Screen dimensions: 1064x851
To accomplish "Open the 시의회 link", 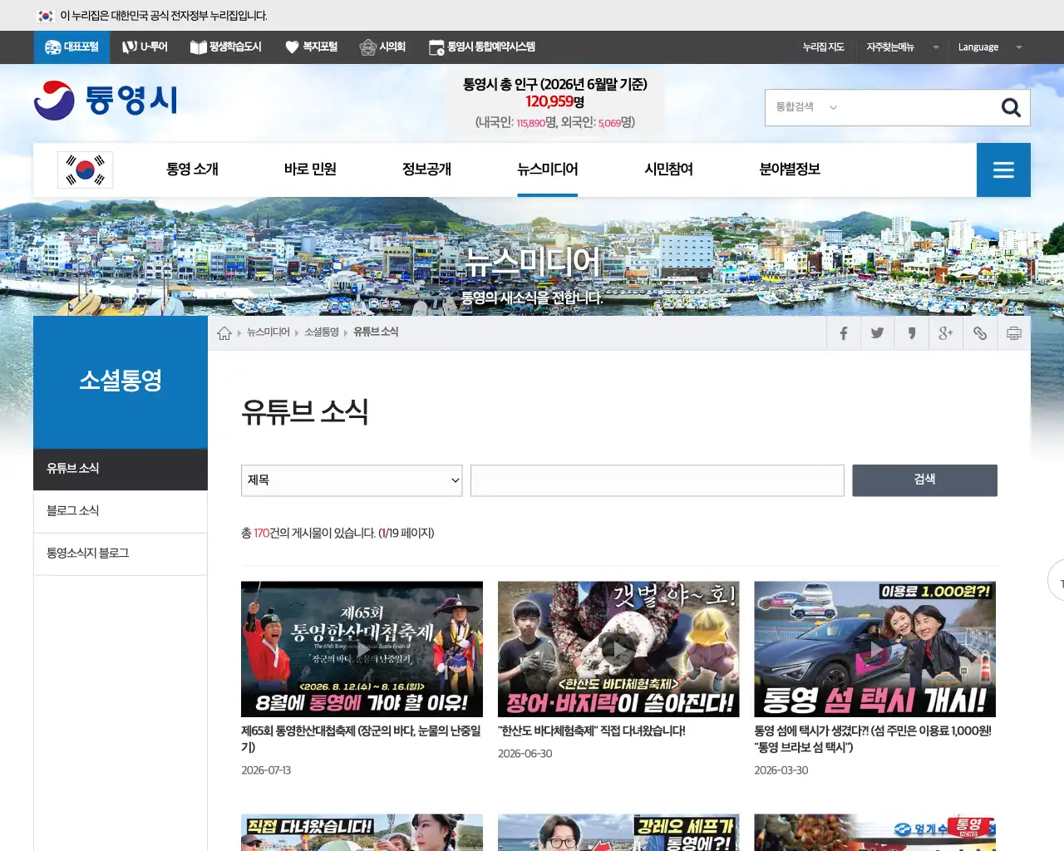I will 382,47.
